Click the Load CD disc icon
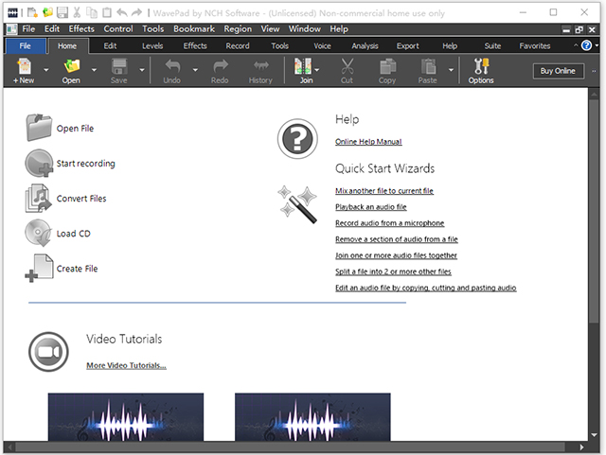The height and width of the screenshot is (455, 606). pos(38,233)
